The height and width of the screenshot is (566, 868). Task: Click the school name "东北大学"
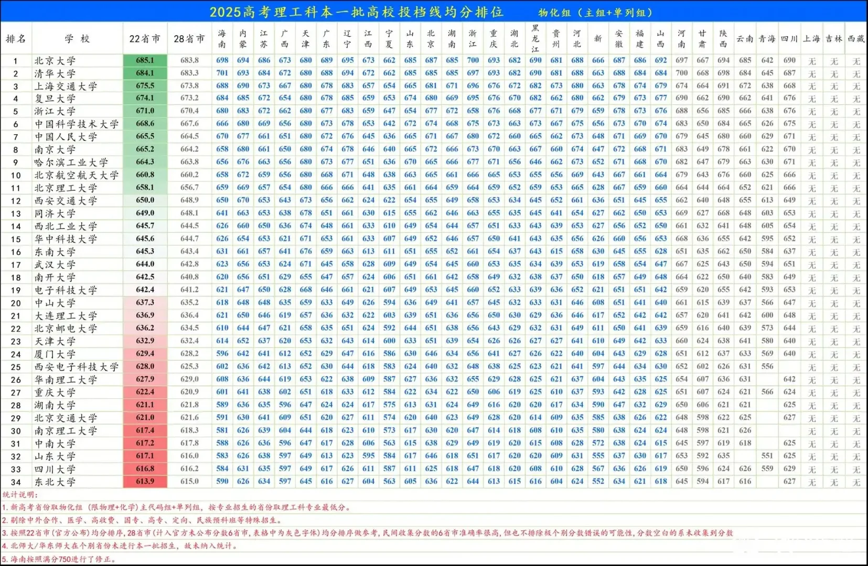pos(55,482)
